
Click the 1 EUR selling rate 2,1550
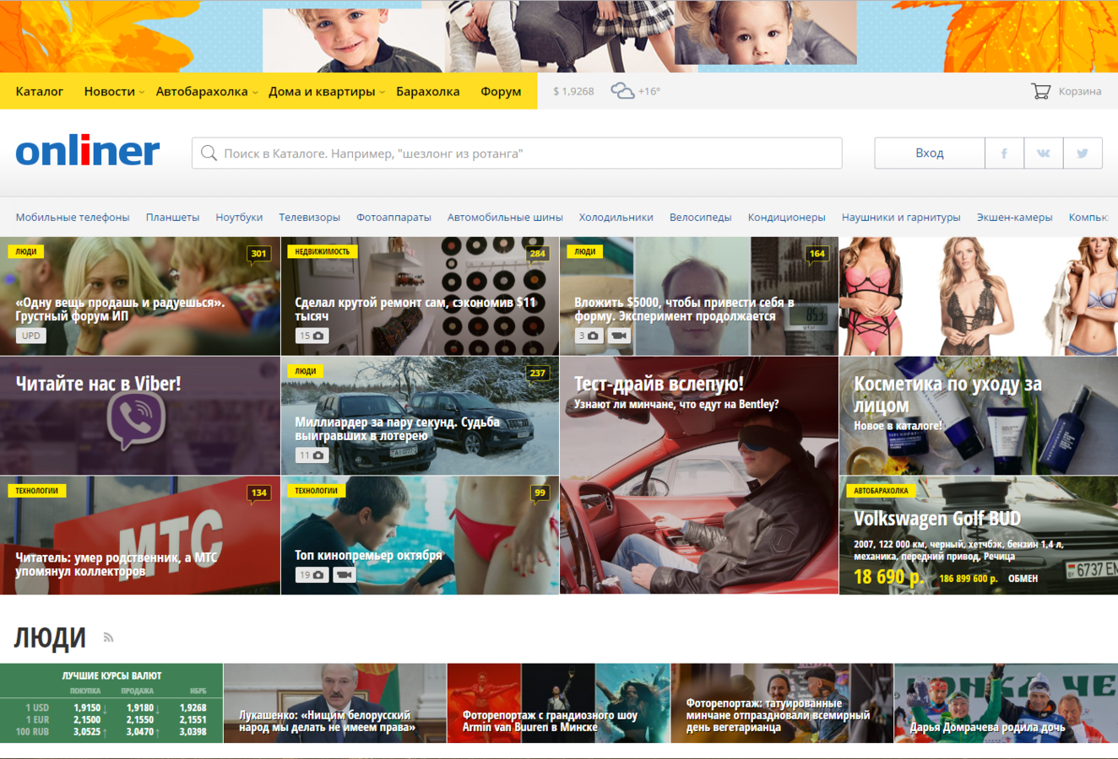pyautogui.click(x=140, y=720)
